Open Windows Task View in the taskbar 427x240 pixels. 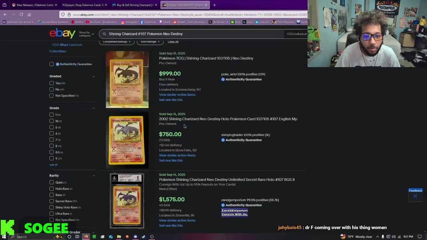pos(77,237)
